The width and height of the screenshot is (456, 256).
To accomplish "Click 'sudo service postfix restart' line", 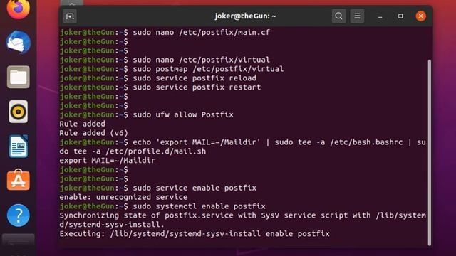I will coord(197,87).
